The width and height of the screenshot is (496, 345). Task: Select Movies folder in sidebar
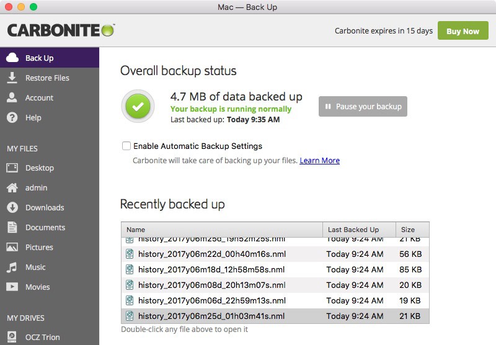click(x=50, y=287)
